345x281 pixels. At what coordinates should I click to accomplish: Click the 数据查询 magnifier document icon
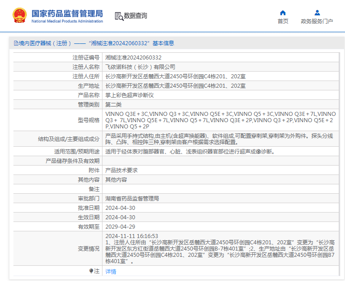(119, 16)
